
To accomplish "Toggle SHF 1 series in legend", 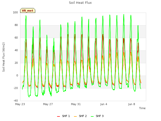I will [63, 116].
